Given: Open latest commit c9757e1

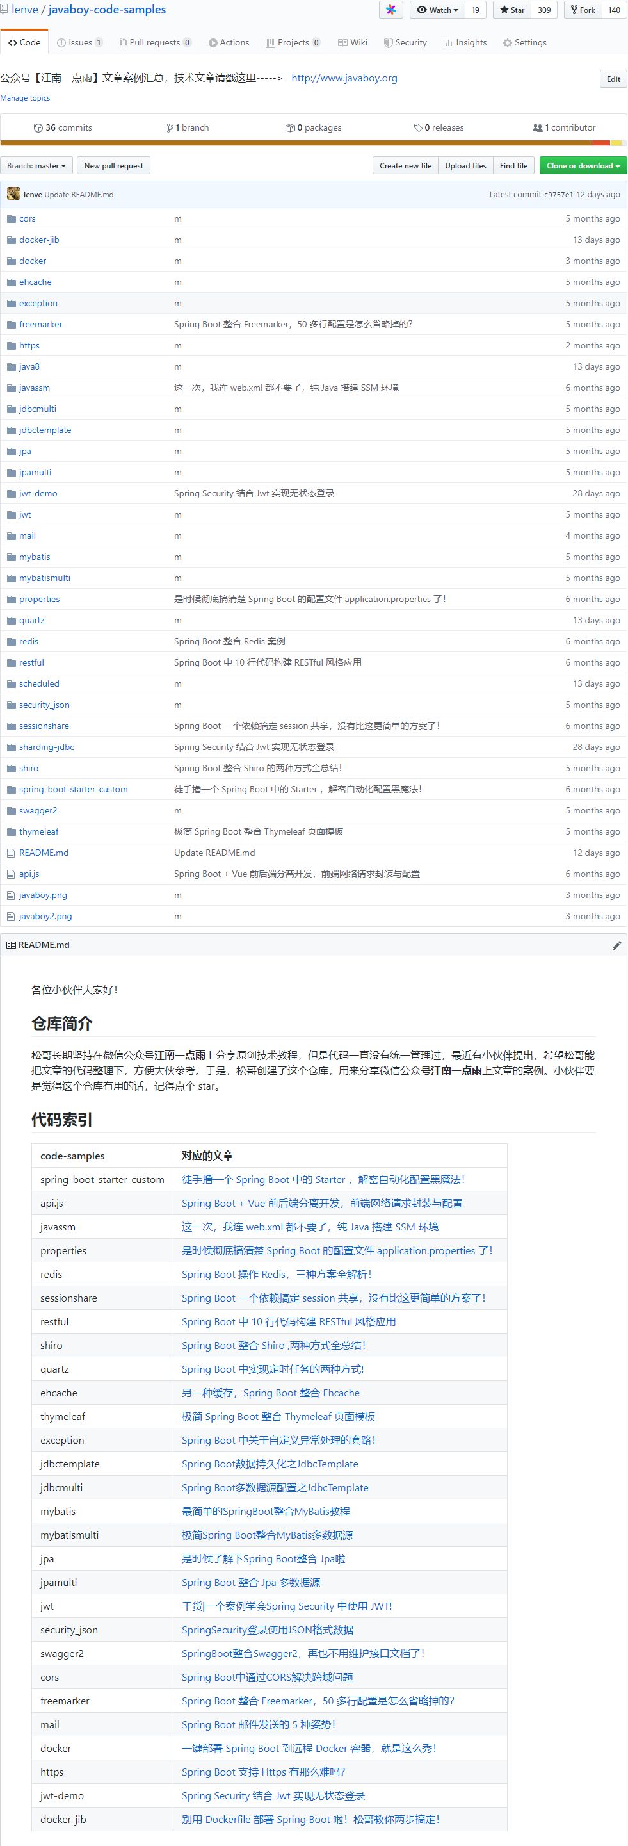Looking at the screenshot, I should point(558,194).
